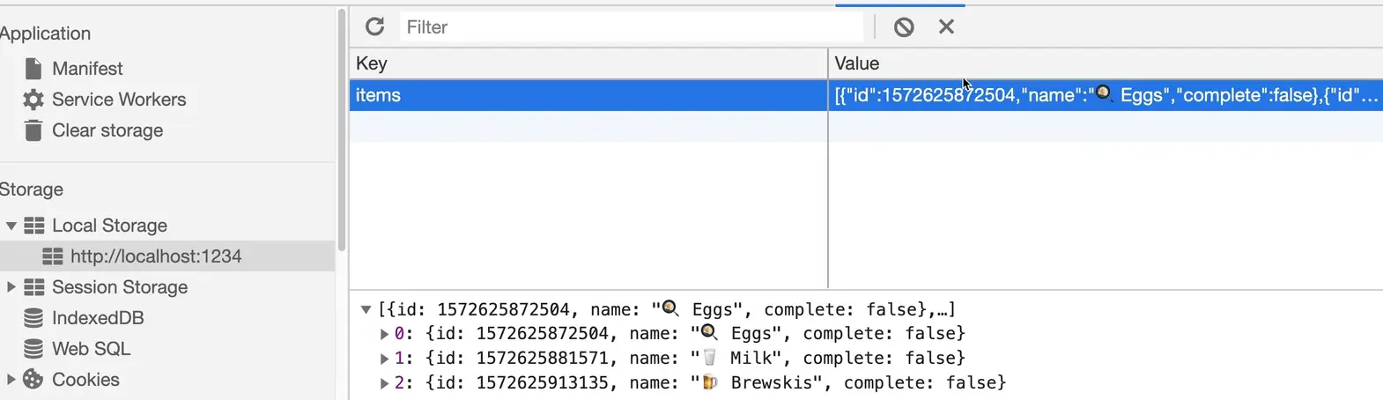Click the Web SQL database icon
The image size is (1383, 400).
coord(33,349)
